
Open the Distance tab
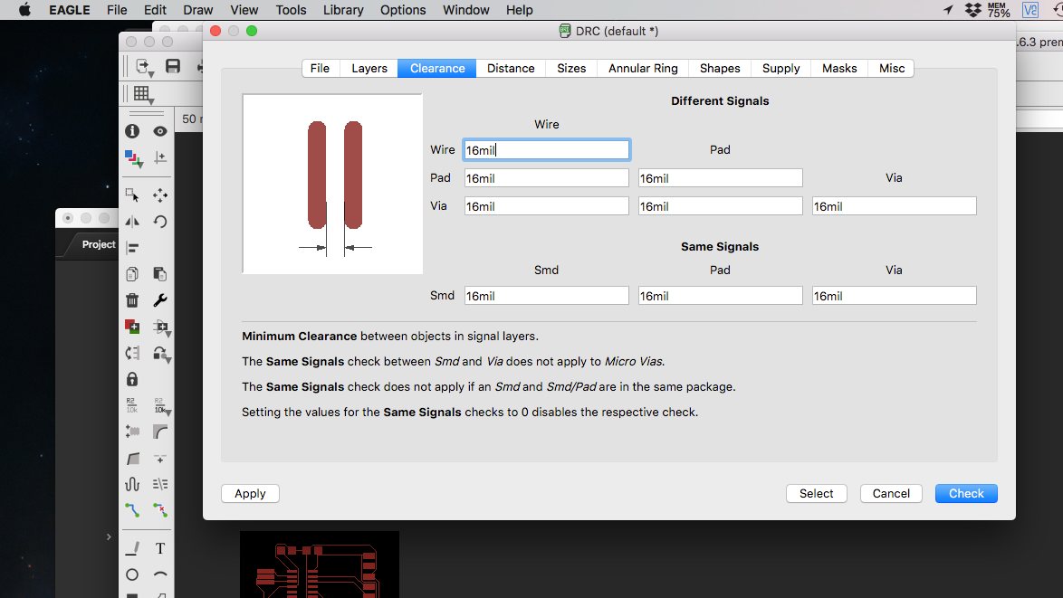[511, 69]
